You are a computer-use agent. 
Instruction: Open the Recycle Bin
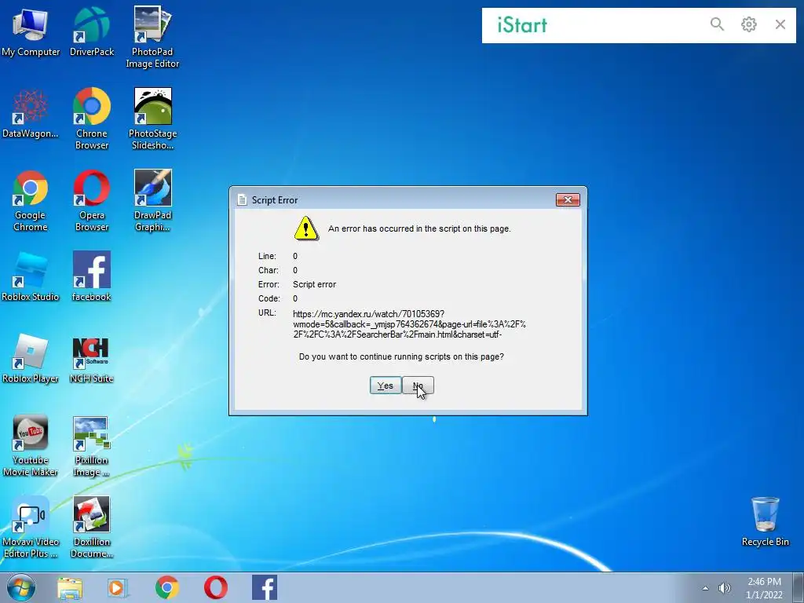tap(765, 521)
